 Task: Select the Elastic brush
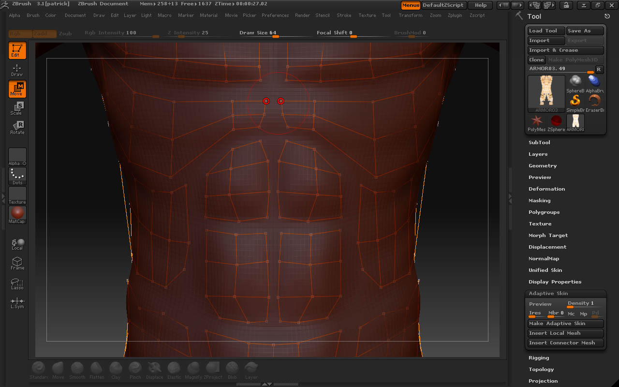(x=174, y=370)
